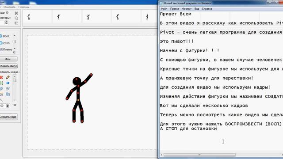Viewport: 283px width, 159px height.
Task: Select the raised arm elbow handle
Action: (85, 81)
